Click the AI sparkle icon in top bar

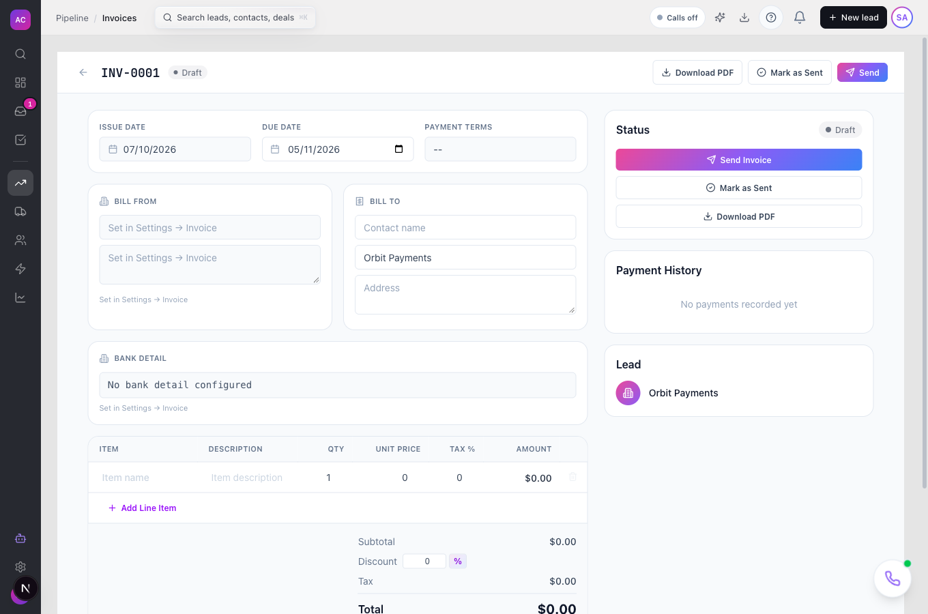720,18
